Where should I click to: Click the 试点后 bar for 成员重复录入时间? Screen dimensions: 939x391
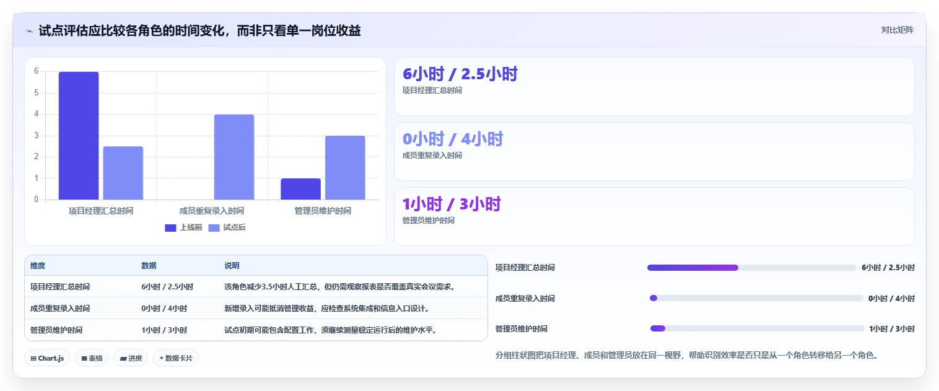pos(234,157)
